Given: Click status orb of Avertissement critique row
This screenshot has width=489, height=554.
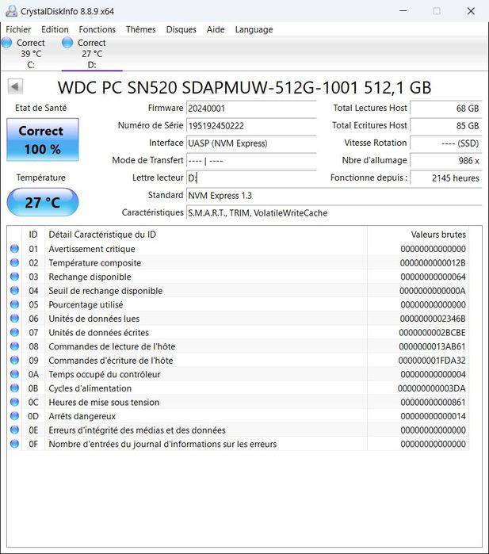Looking at the screenshot, I should (x=14, y=249).
